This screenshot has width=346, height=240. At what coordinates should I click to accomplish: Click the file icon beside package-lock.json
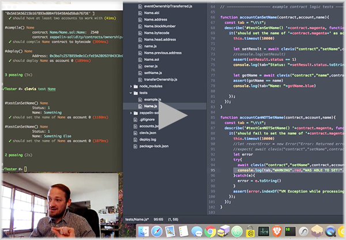[136, 146]
